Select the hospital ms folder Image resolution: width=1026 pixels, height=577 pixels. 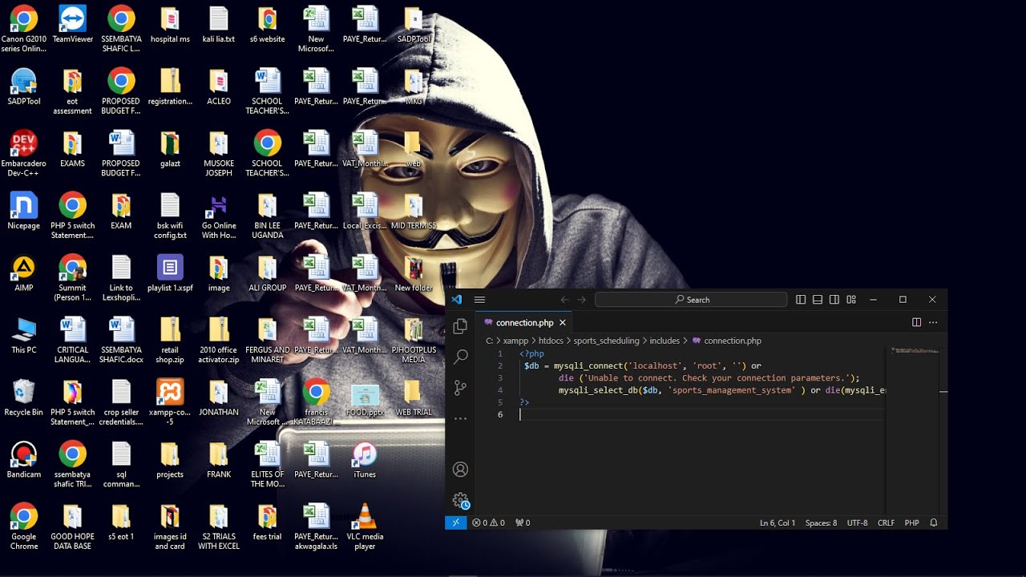(170, 26)
